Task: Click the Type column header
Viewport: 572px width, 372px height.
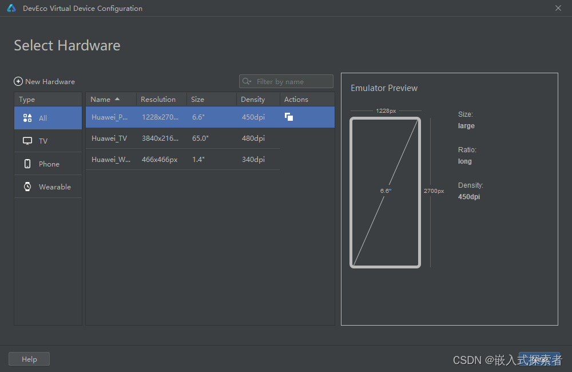Action: 48,100
